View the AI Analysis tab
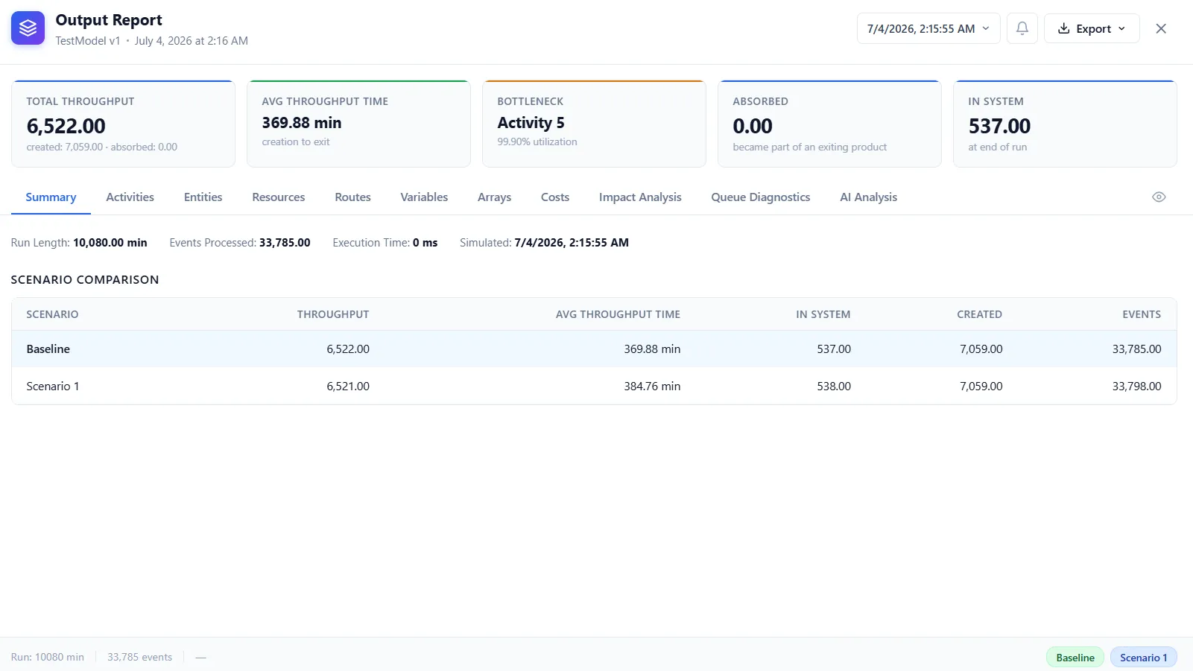The width and height of the screenshot is (1193, 671). [868, 197]
